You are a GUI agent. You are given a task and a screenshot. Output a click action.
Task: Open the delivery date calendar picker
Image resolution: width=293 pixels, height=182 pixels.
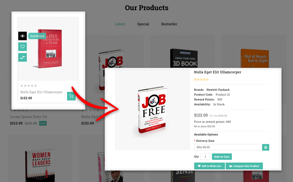coord(266,147)
